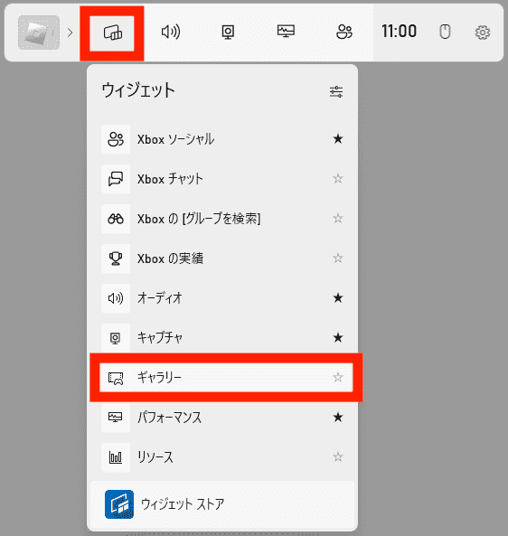The image size is (508, 536).
Task: Open the Performance monitor icon in top bar
Action: click(286, 32)
